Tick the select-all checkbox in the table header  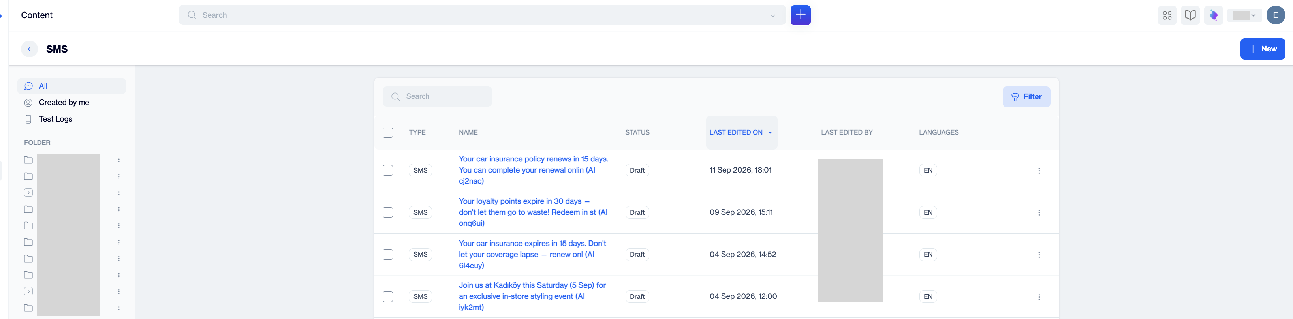(387, 132)
